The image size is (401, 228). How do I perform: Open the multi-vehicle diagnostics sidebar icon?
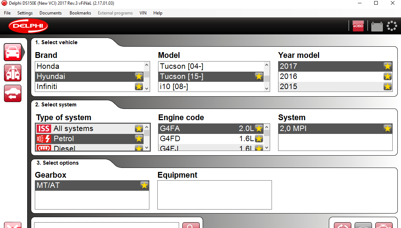pos(13,73)
